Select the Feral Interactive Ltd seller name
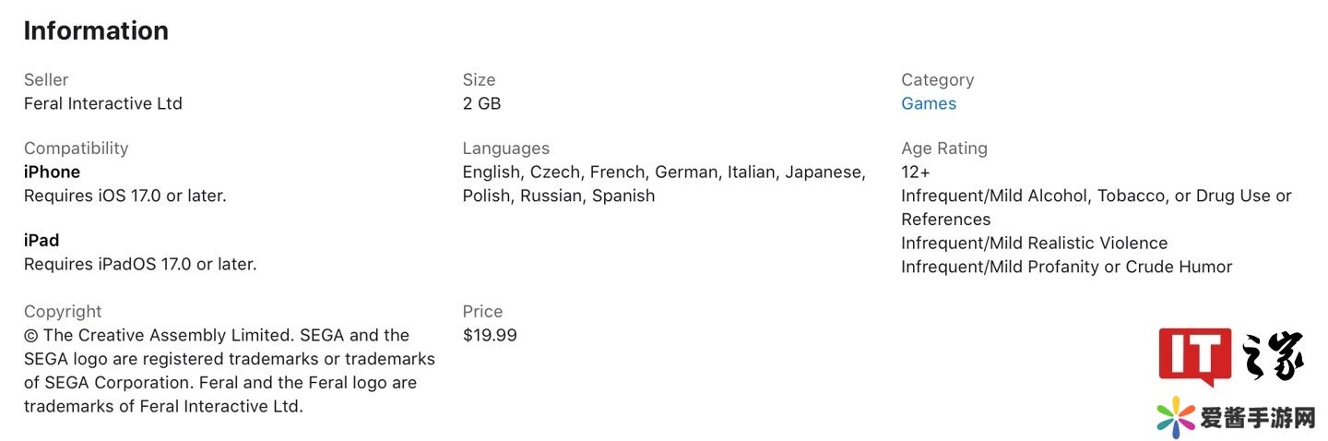Image resolution: width=1328 pixels, height=441 pixels. pos(102,103)
